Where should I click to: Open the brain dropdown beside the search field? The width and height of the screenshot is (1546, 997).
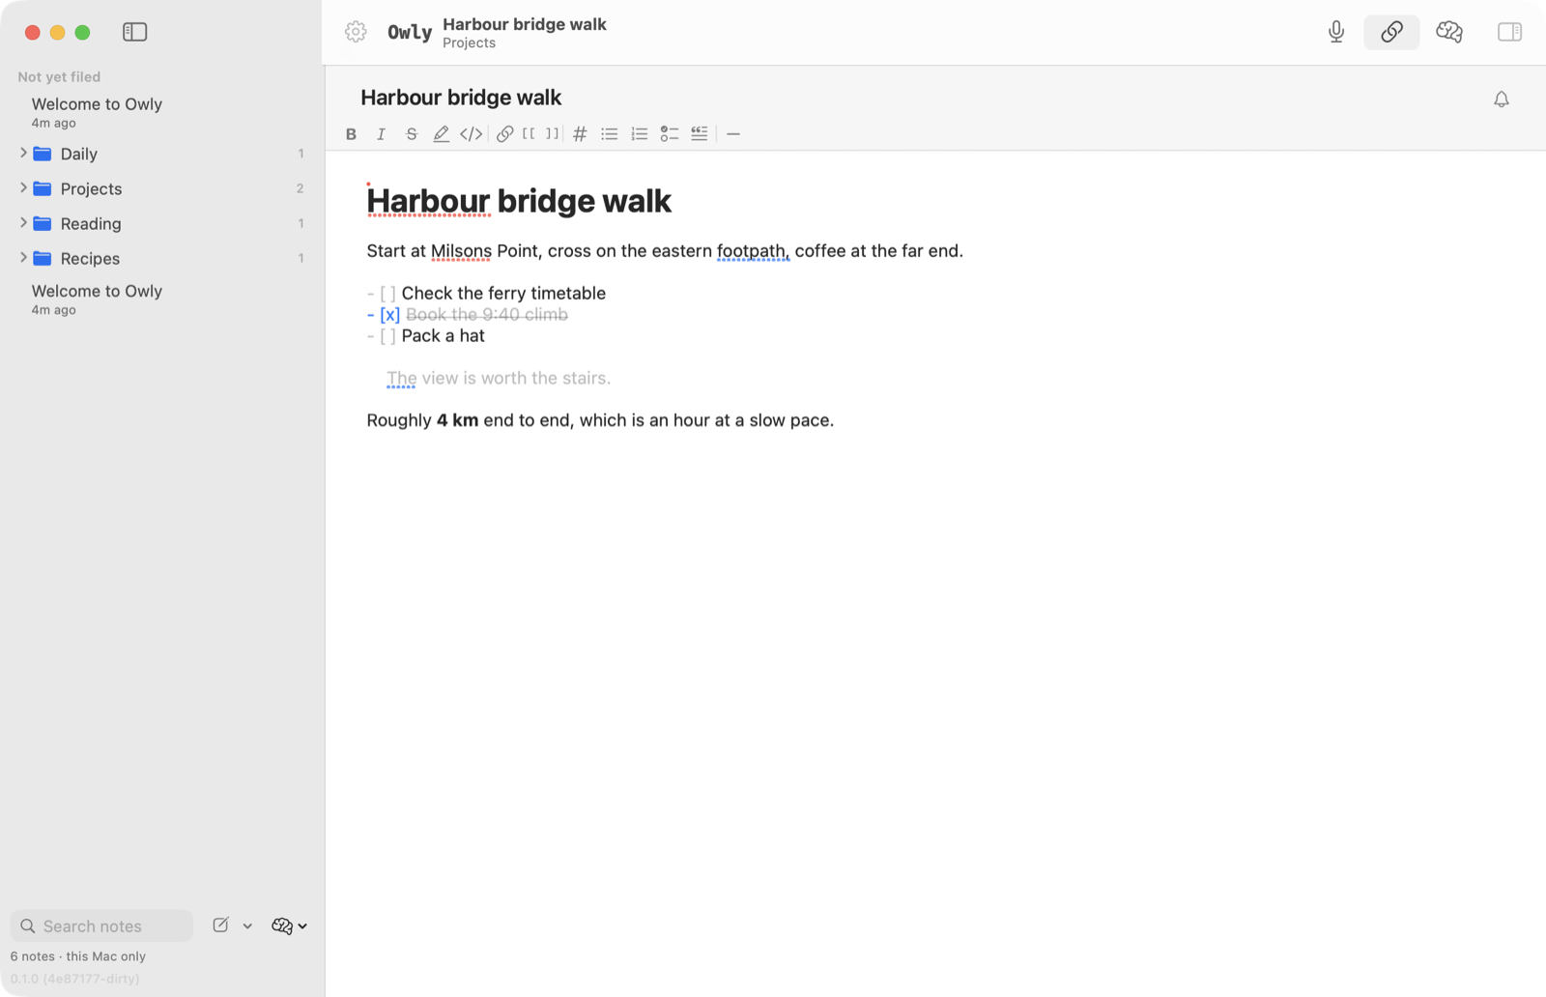pos(289,926)
